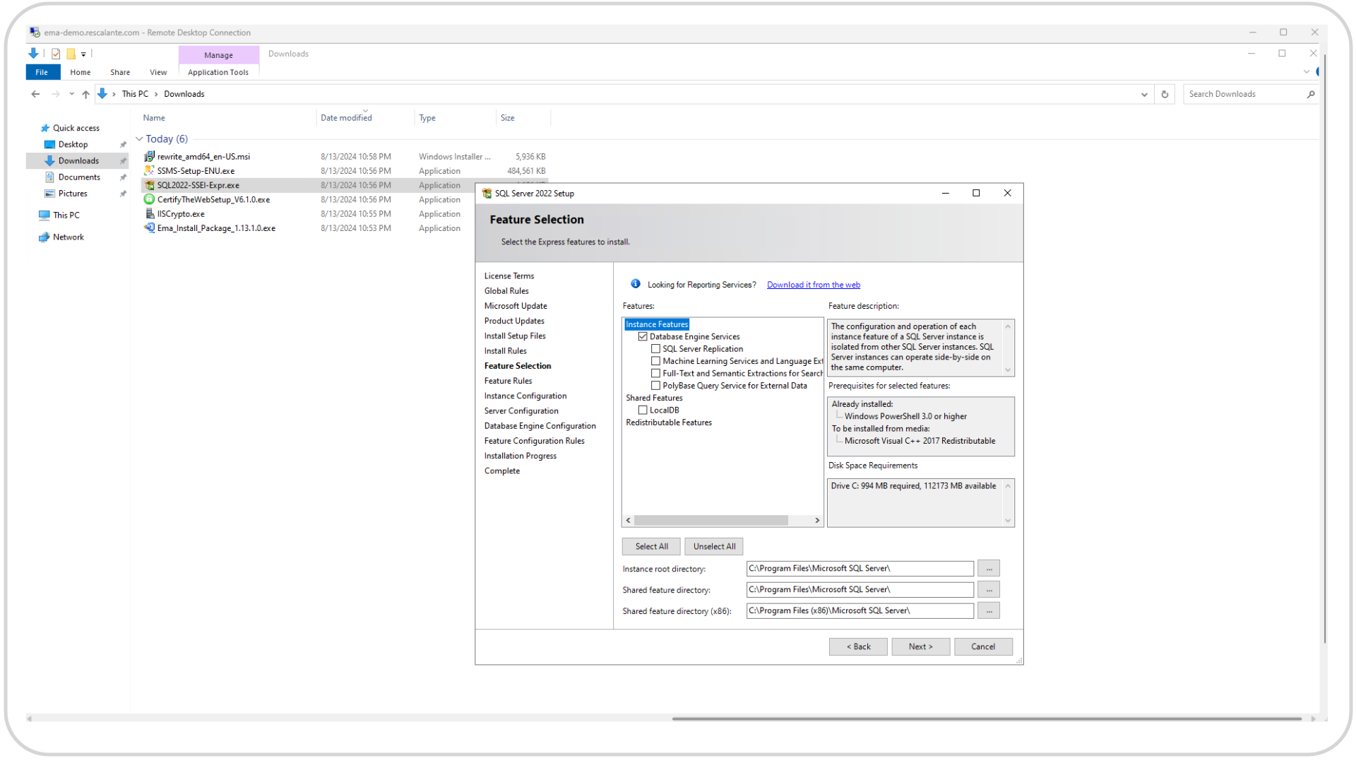This screenshot has width=1356, height=763.
Task: Open the address bar history dropdown
Action: (x=1144, y=94)
